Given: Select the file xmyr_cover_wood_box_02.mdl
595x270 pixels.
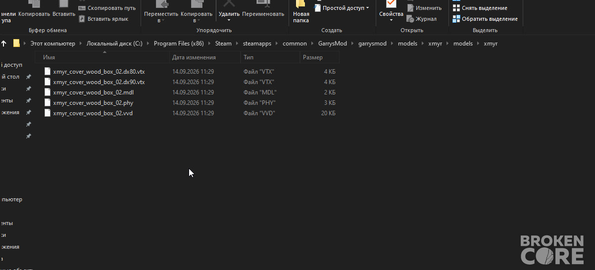Looking at the screenshot, I should click(94, 92).
